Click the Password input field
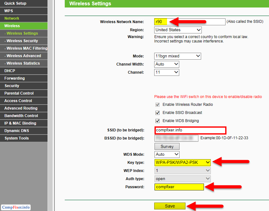Screen dimensions: 269x211 [x=179, y=187]
